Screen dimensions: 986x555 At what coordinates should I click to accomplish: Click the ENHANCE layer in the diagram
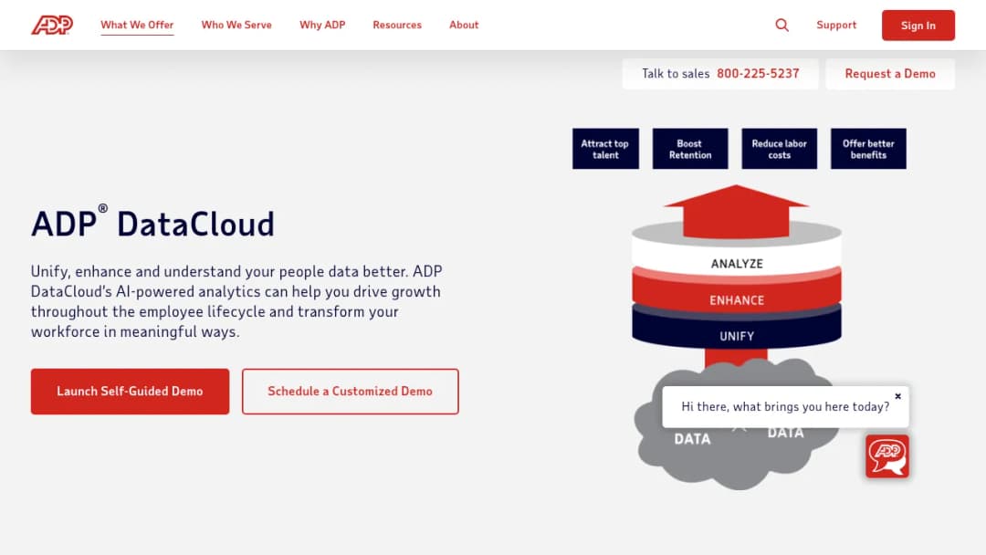(737, 299)
